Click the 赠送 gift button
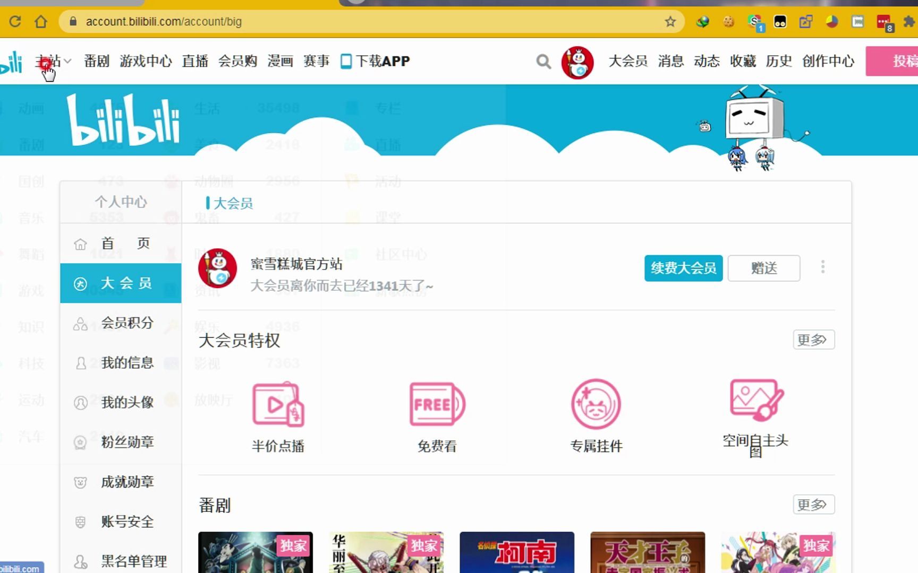 tap(764, 268)
